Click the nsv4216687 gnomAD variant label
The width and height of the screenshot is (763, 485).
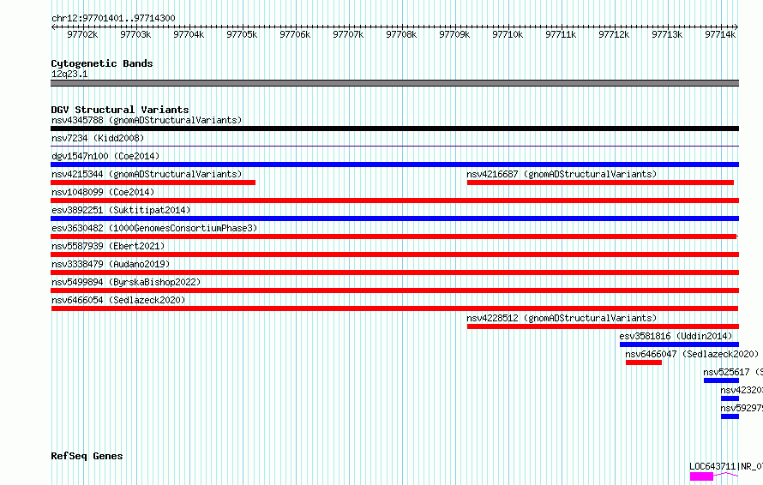pos(562,174)
